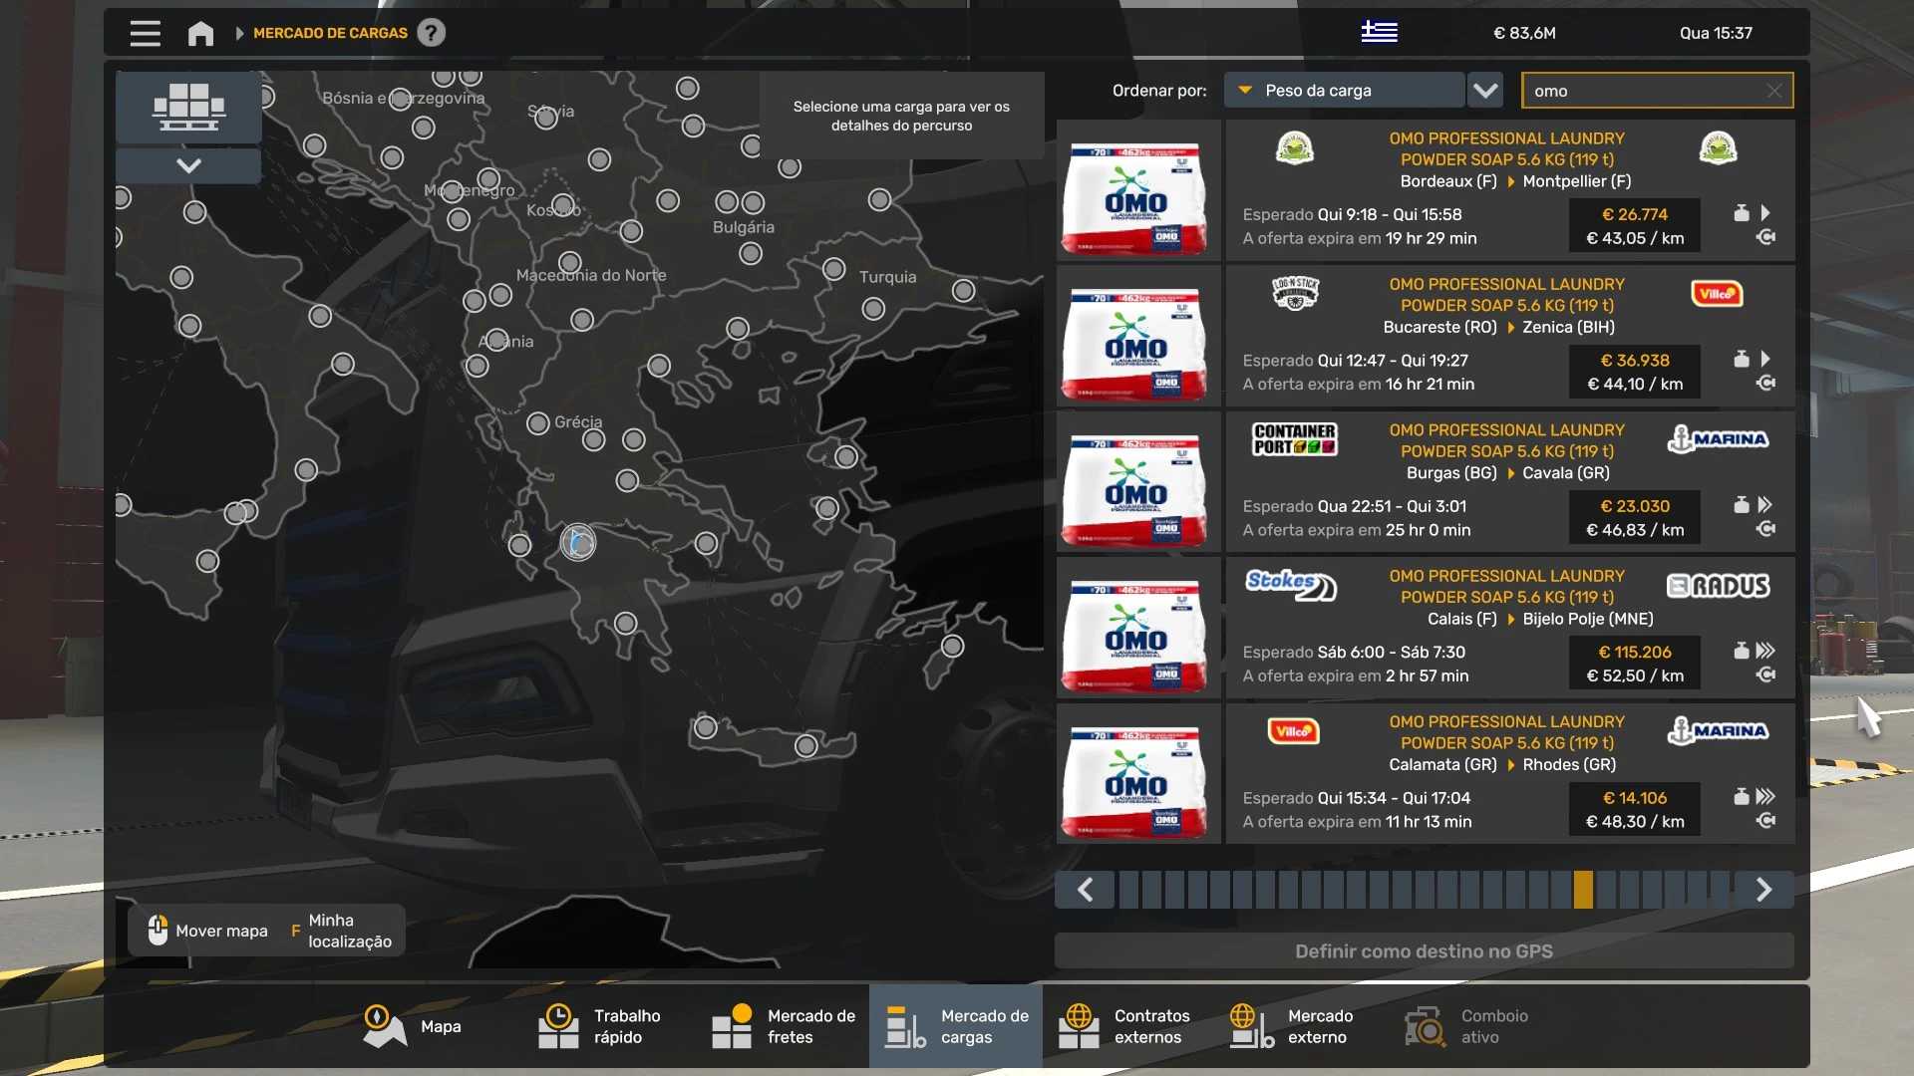Image resolution: width=1914 pixels, height=1076 pixels.
Task: Expand the chevron below the pallet icon
Action: (188, 165)
